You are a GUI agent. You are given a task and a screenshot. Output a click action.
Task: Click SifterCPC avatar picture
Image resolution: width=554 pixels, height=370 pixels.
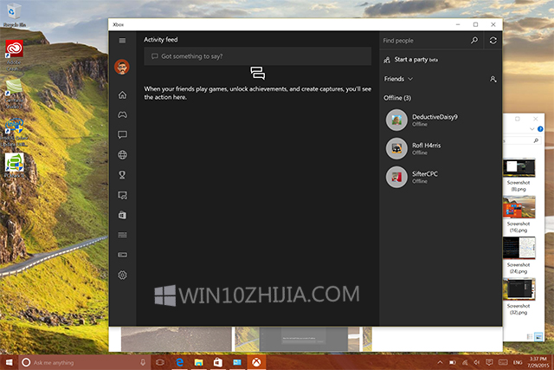click(x=396, y=177)
